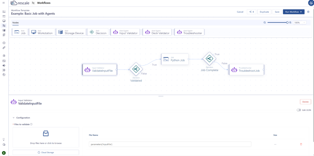Click the Rescale cloud logo
314x156 pixels.
coord(14,3)
